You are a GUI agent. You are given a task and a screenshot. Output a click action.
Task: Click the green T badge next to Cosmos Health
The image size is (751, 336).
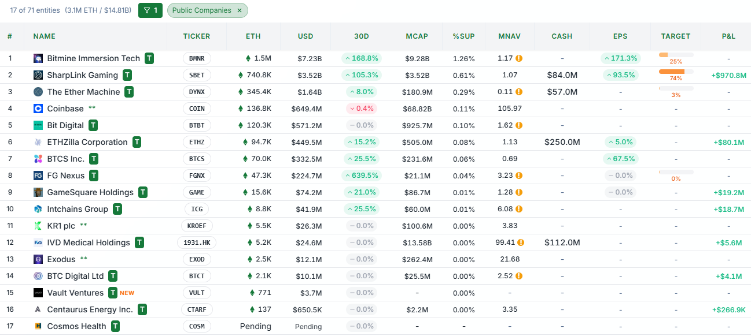[116, 326]
